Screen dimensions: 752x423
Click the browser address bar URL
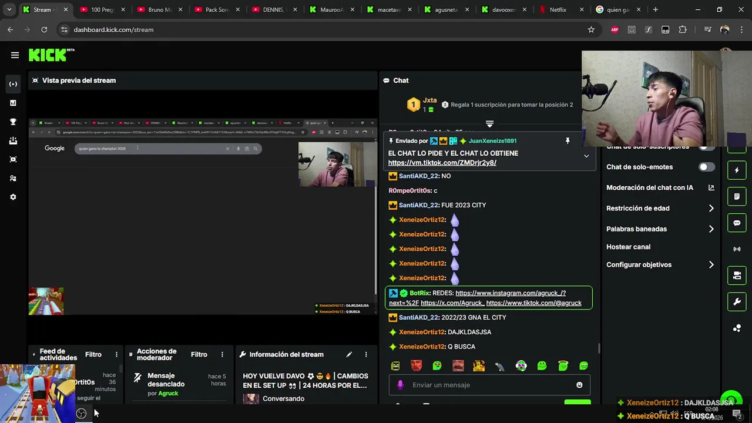[x=113, y=29]
